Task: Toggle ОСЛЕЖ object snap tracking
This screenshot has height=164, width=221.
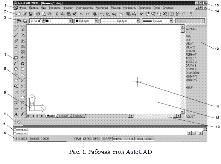Action: pyautogui.click(x=128, y=139)
